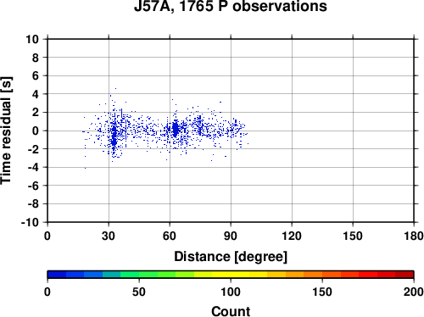Click the y-axis tick label '-8'

(x=33, y=203)
